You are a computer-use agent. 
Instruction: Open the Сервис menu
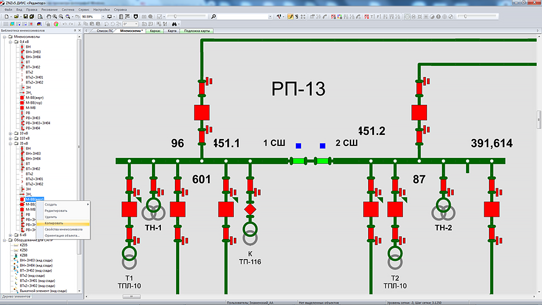[85, 10]
